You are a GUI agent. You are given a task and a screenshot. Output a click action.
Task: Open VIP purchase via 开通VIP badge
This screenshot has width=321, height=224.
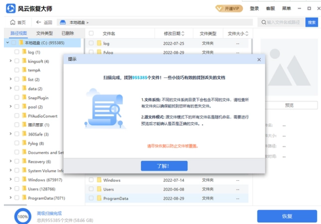coord(229,9)
